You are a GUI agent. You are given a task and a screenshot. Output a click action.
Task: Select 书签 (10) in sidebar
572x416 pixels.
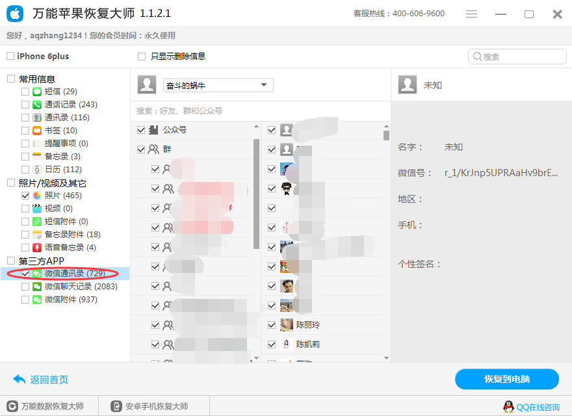tap(61, 131)
